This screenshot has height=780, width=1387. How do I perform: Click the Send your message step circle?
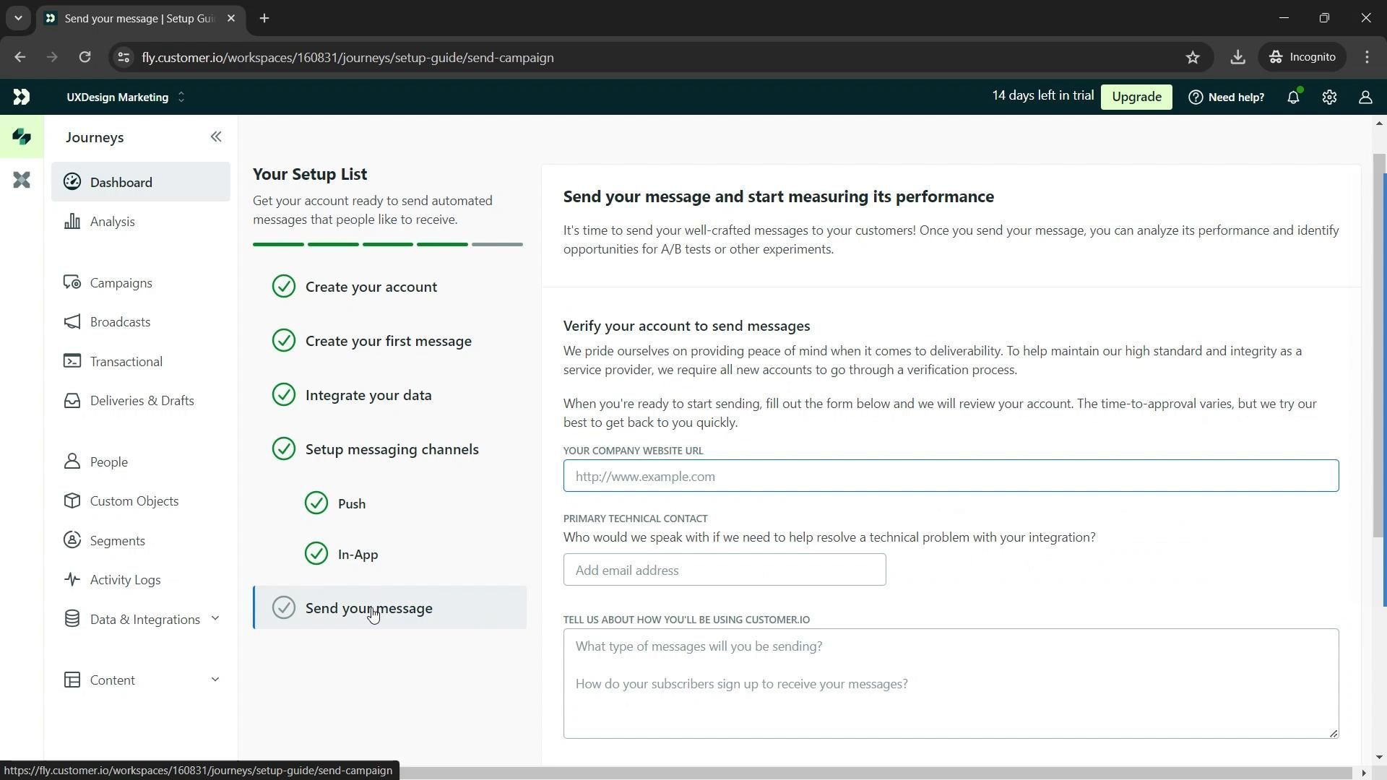(284, 608)
